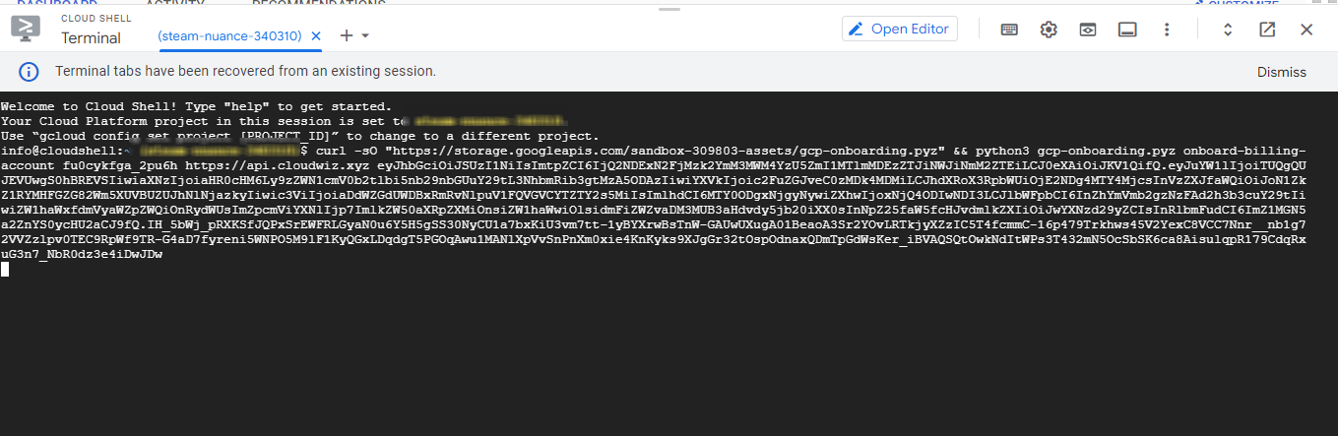The width and height of the screenshot is (1338, 436).
Task: Open Cloud Shell in new window
Action: 1267,30
